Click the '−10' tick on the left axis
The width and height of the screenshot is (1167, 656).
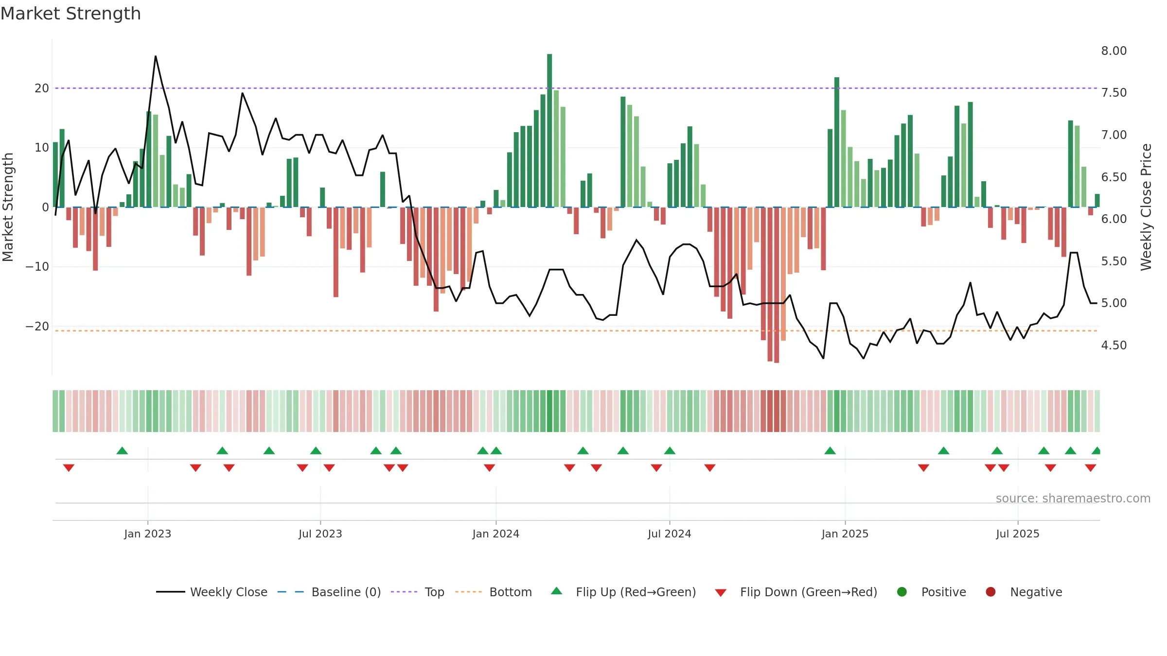coord(37,267)
